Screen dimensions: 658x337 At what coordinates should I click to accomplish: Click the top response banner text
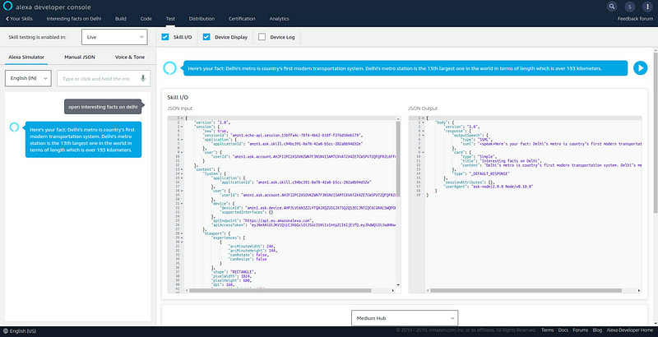coord(395,68)
